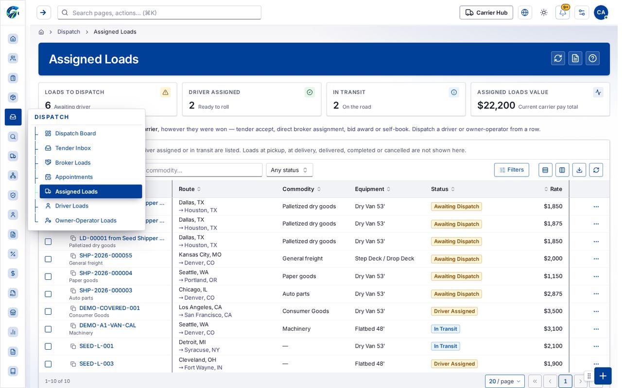Open the settings sliders icon near the avatar
This screenshot has height=388, width=622.
pos(582,13)
